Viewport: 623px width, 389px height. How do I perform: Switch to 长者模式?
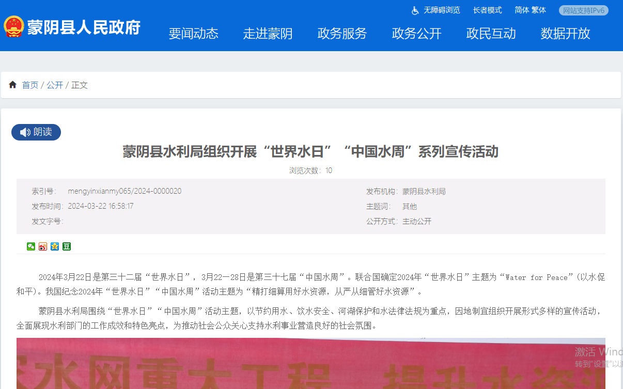[x=488, y=10]
